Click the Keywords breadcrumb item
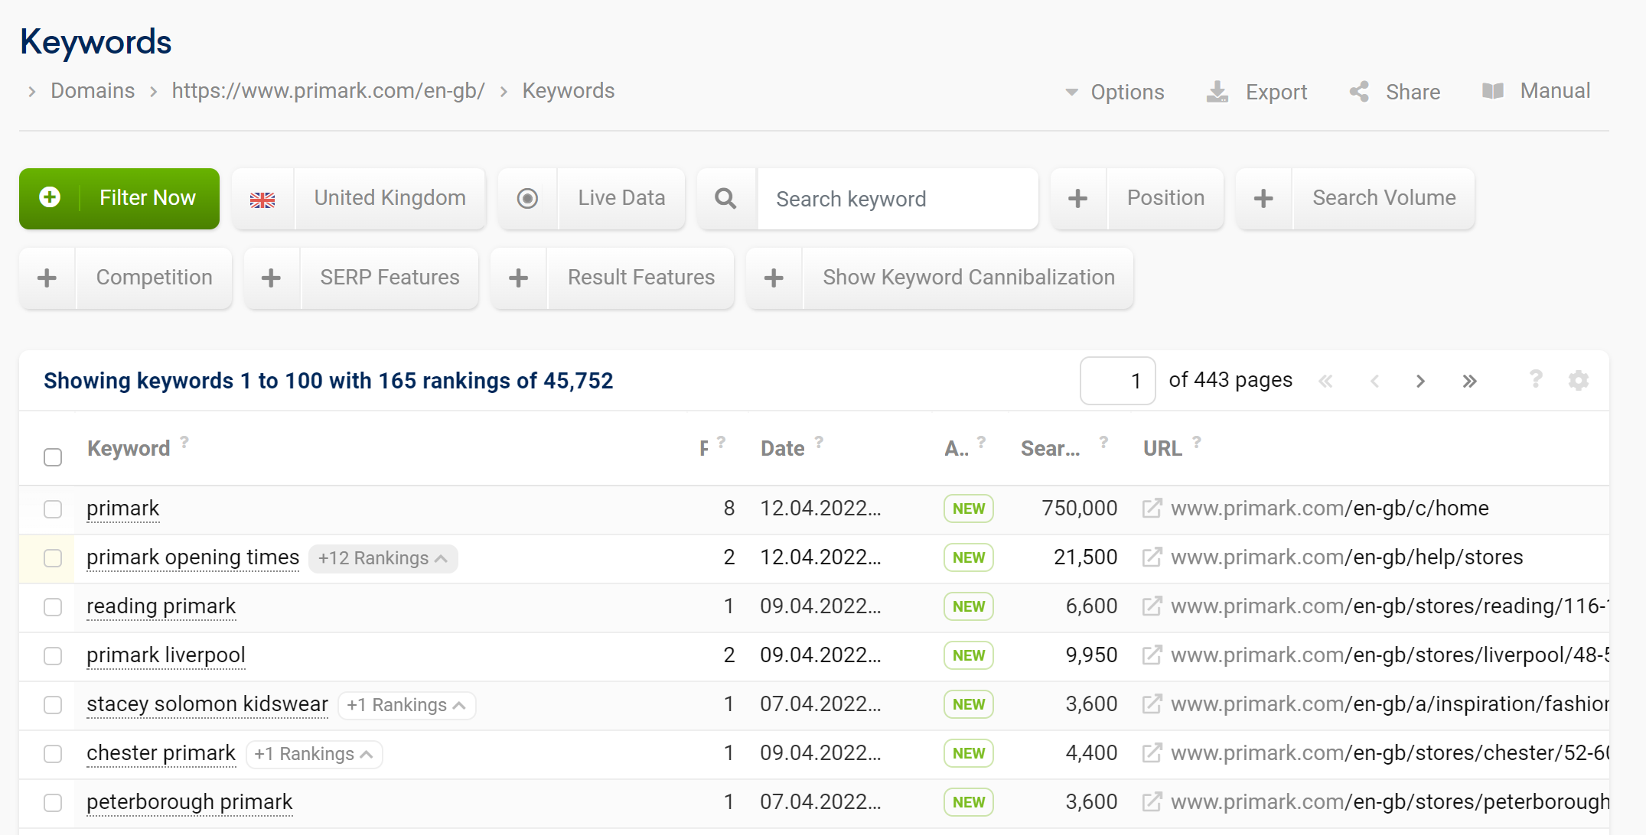This screenshot has width=1646, height=835. pyautogui.click(x=569, y=91)
